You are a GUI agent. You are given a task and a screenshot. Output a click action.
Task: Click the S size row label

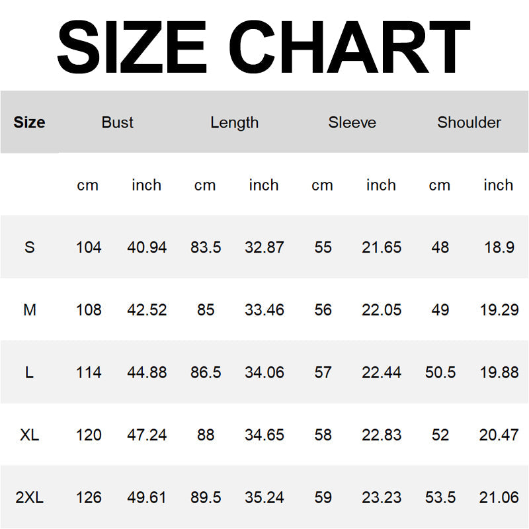click(29, 247)
